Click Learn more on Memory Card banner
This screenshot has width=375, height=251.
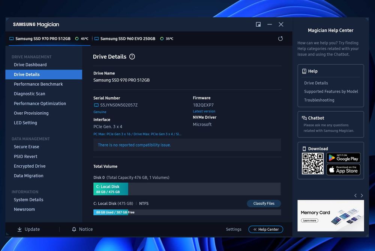[x=309, y=221]
